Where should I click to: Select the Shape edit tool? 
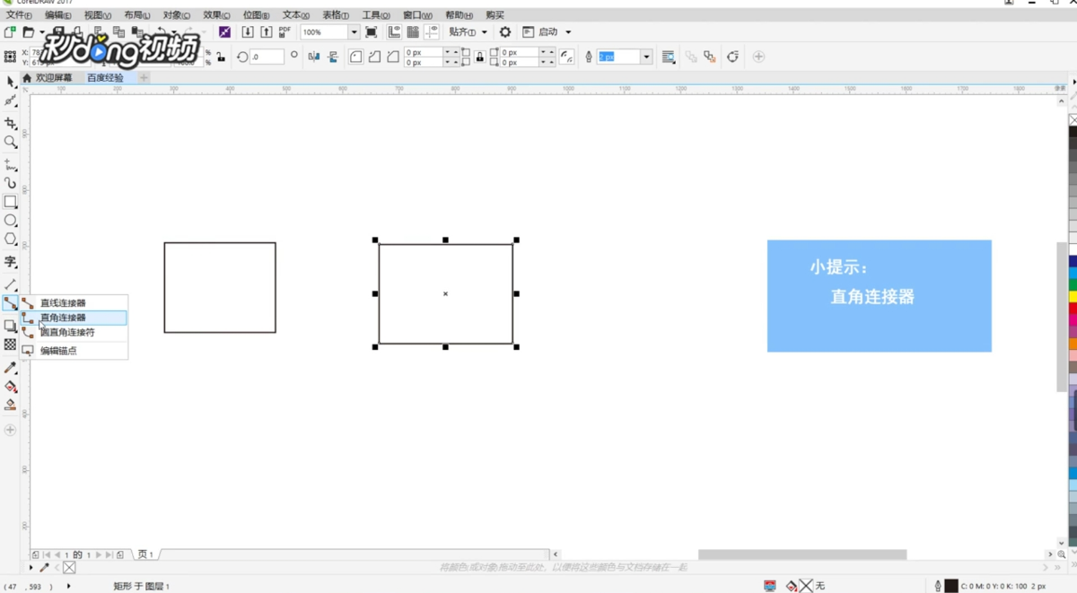(11, 101)
